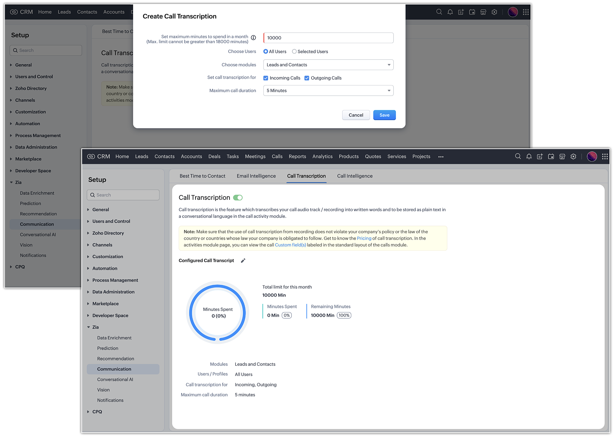Click the Save button in dialog

384,115
